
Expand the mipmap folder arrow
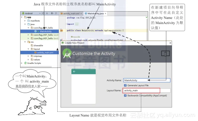pos(28,56)
